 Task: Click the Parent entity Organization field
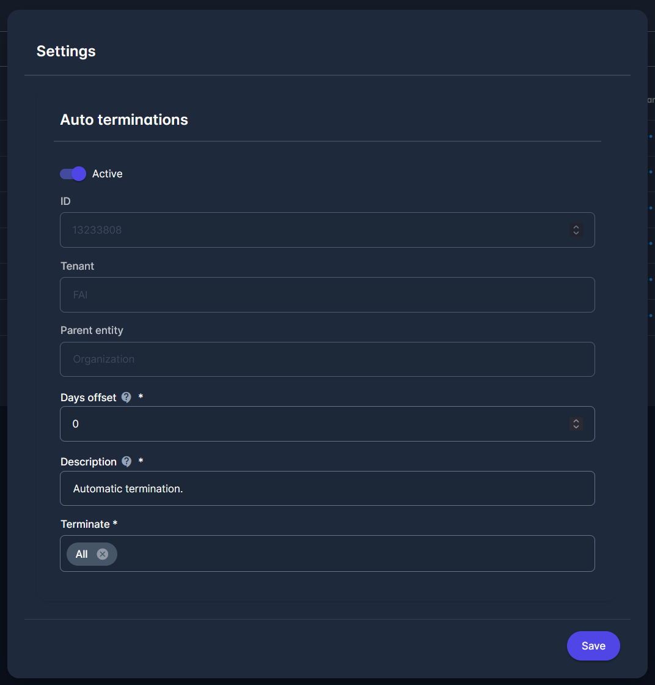327,359
